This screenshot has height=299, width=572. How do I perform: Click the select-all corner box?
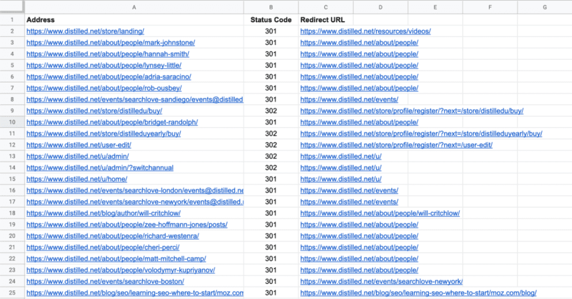(12, 7)
